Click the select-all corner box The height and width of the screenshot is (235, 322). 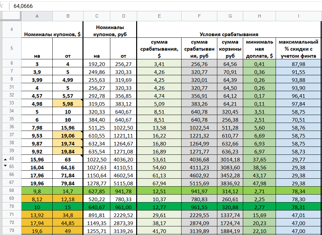pos(12,16)
